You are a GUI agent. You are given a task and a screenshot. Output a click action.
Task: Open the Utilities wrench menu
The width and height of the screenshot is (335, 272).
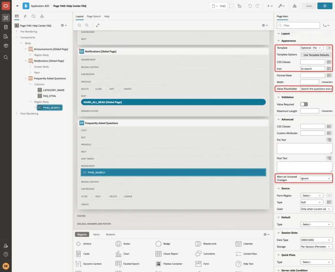coord(281,6)
